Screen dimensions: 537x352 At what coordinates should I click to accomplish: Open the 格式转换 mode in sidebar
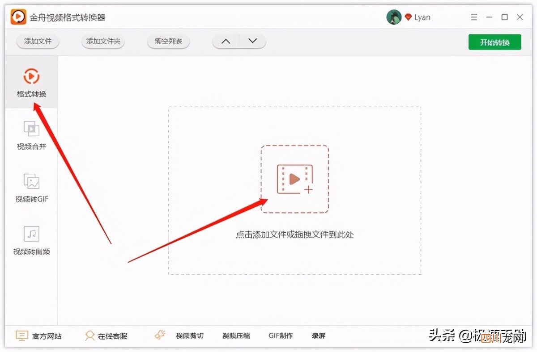pos(31,83)
